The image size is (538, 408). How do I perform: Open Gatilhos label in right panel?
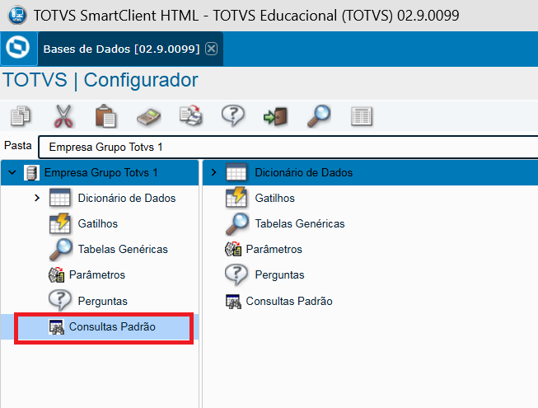[275, 198]
